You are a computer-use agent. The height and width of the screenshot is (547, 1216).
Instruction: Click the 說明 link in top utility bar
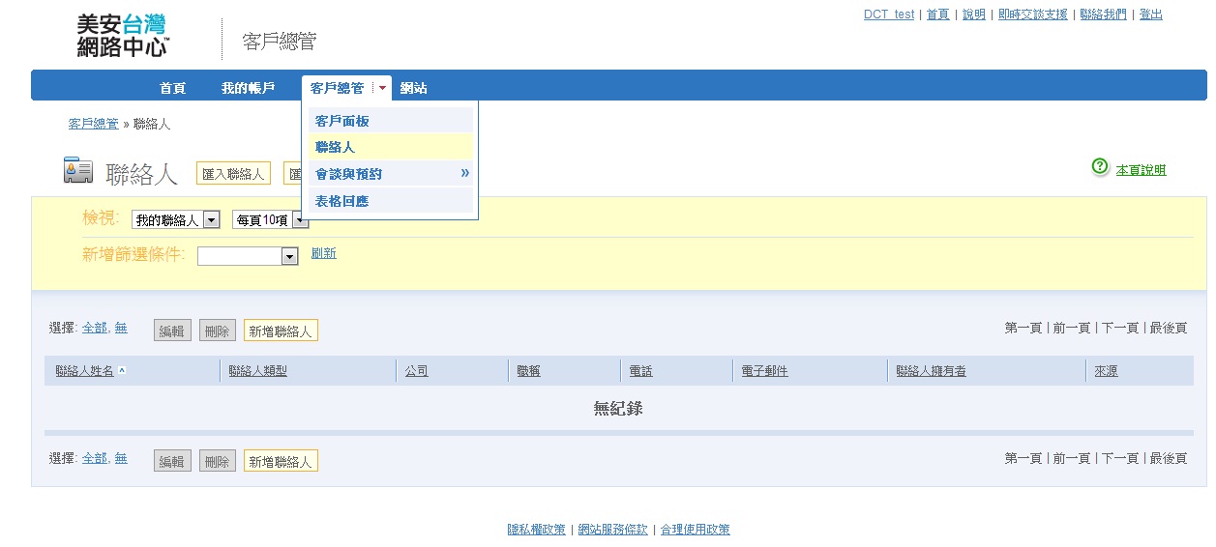pos(974,14)
